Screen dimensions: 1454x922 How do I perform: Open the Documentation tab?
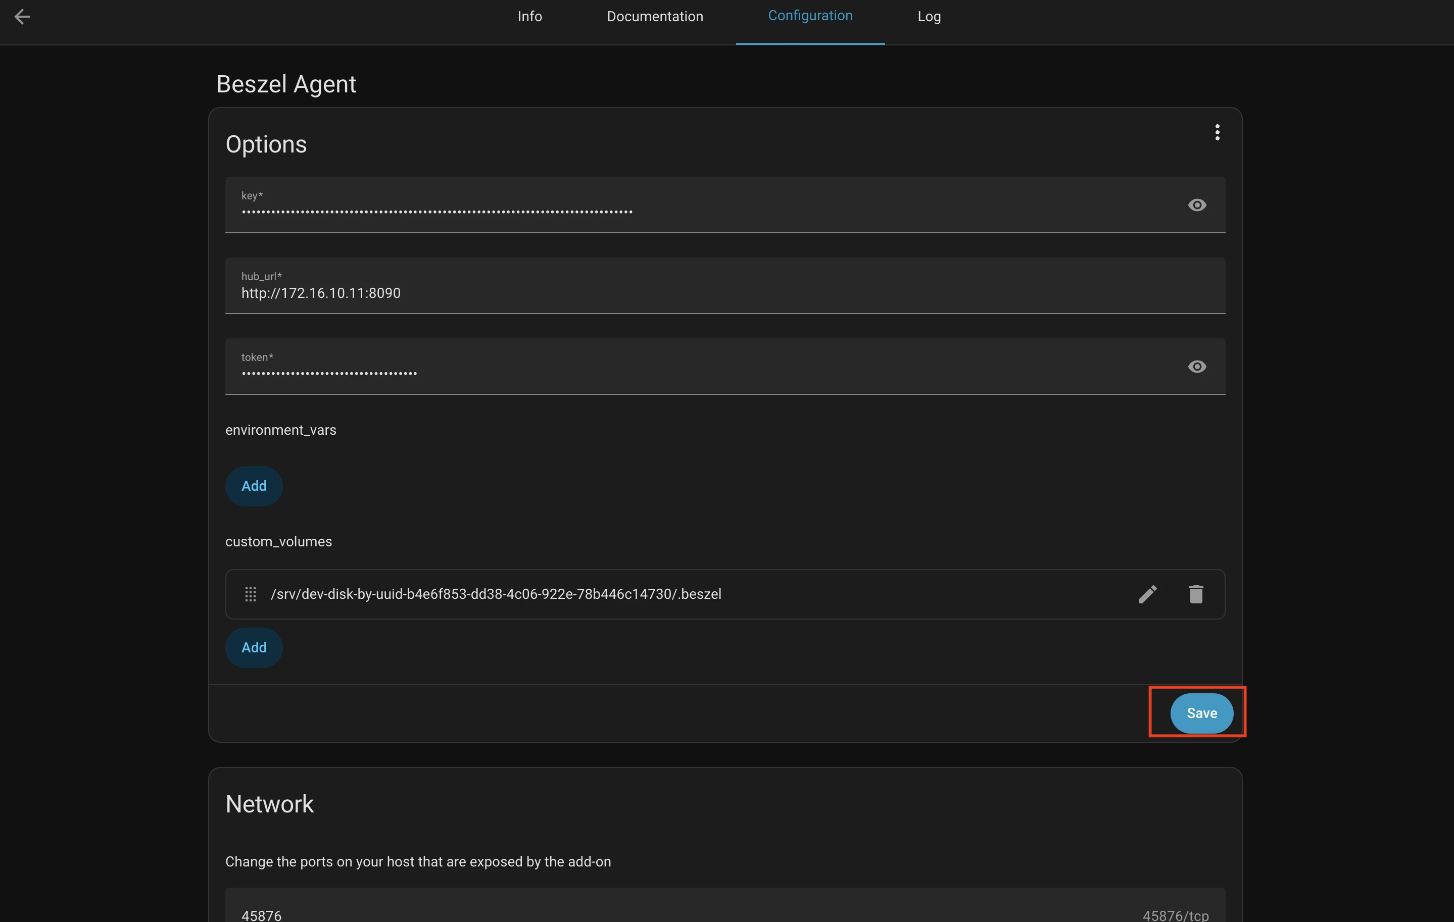(x=655, y=16)
